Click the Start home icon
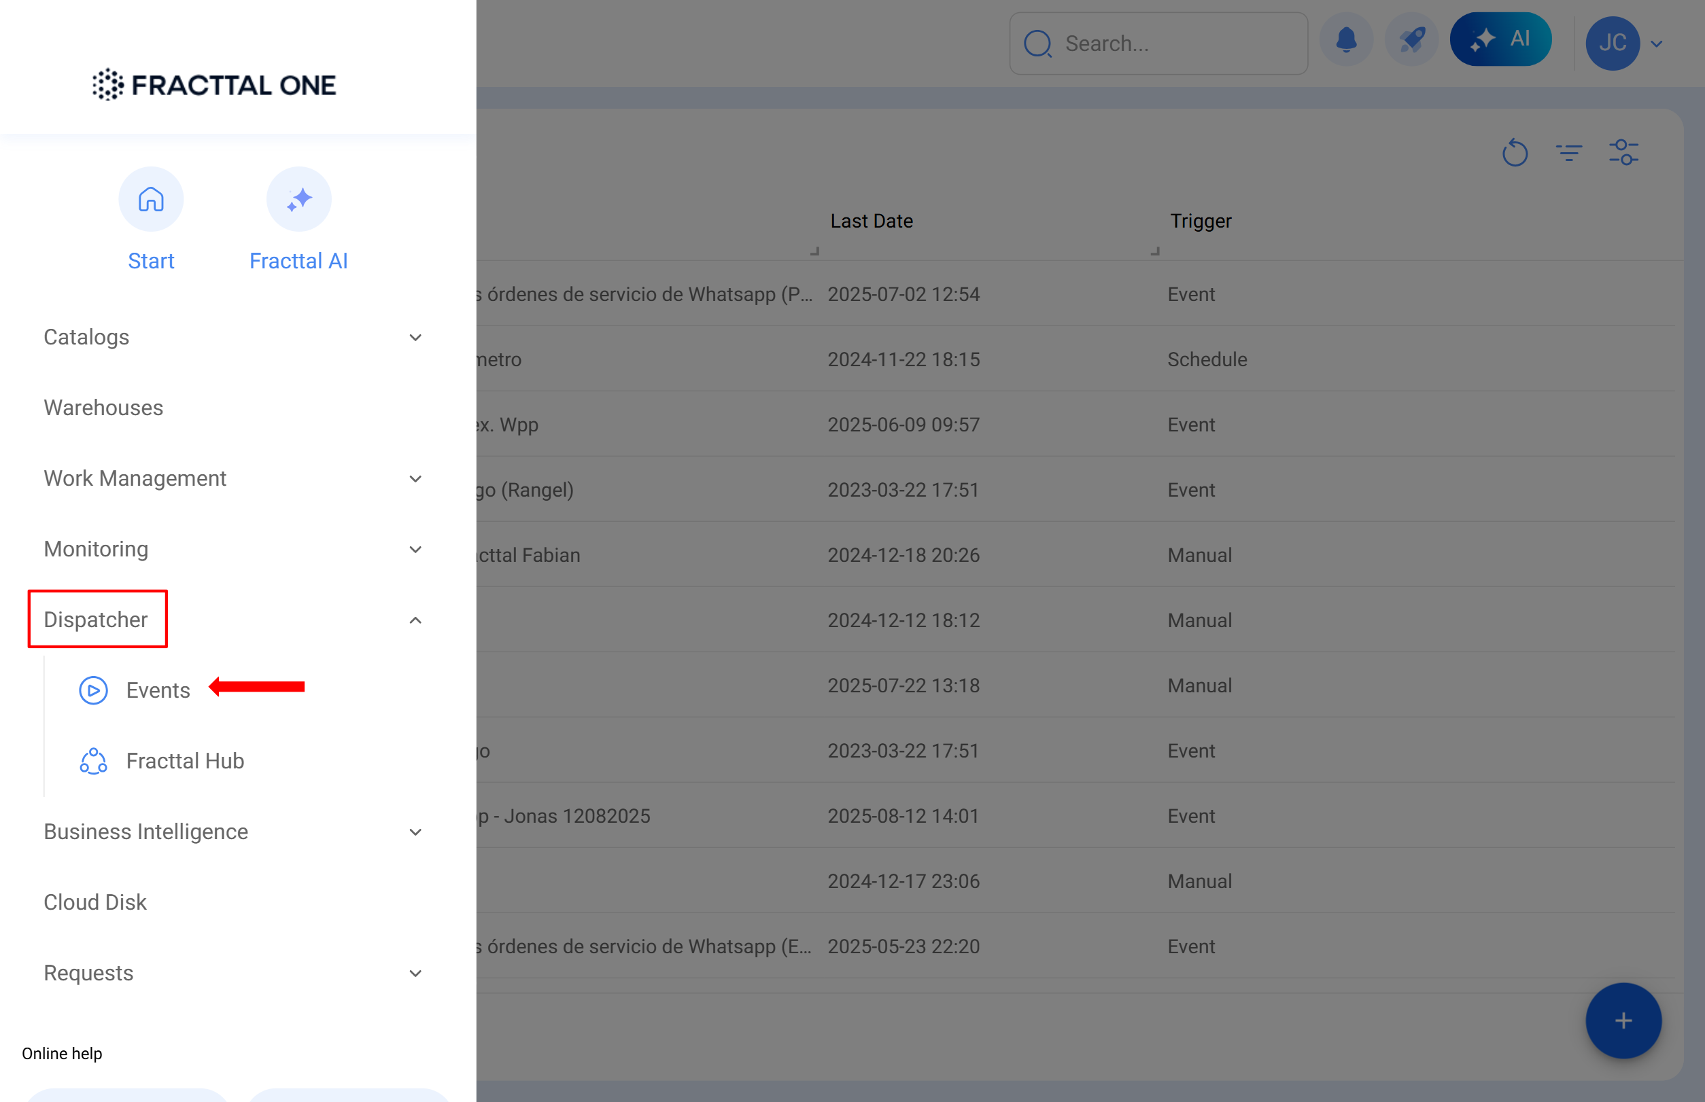This screenshot has height=1102, width=1705. coord(150,200)
